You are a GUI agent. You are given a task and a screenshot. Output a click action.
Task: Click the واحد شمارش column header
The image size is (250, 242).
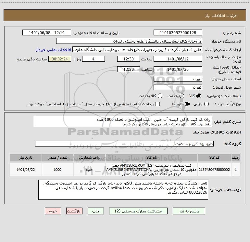(89, 158)
